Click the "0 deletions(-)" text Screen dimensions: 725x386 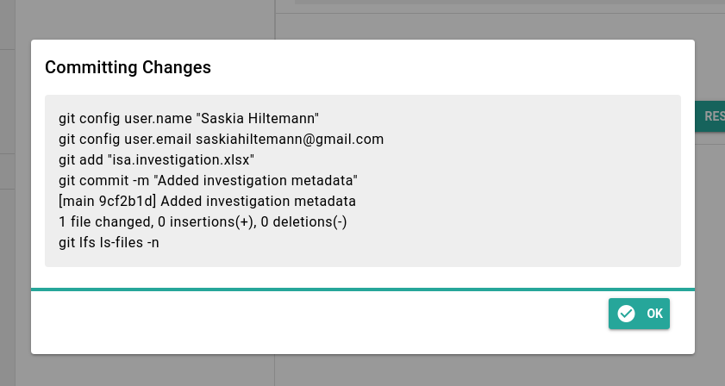click(x=303, y=222)
